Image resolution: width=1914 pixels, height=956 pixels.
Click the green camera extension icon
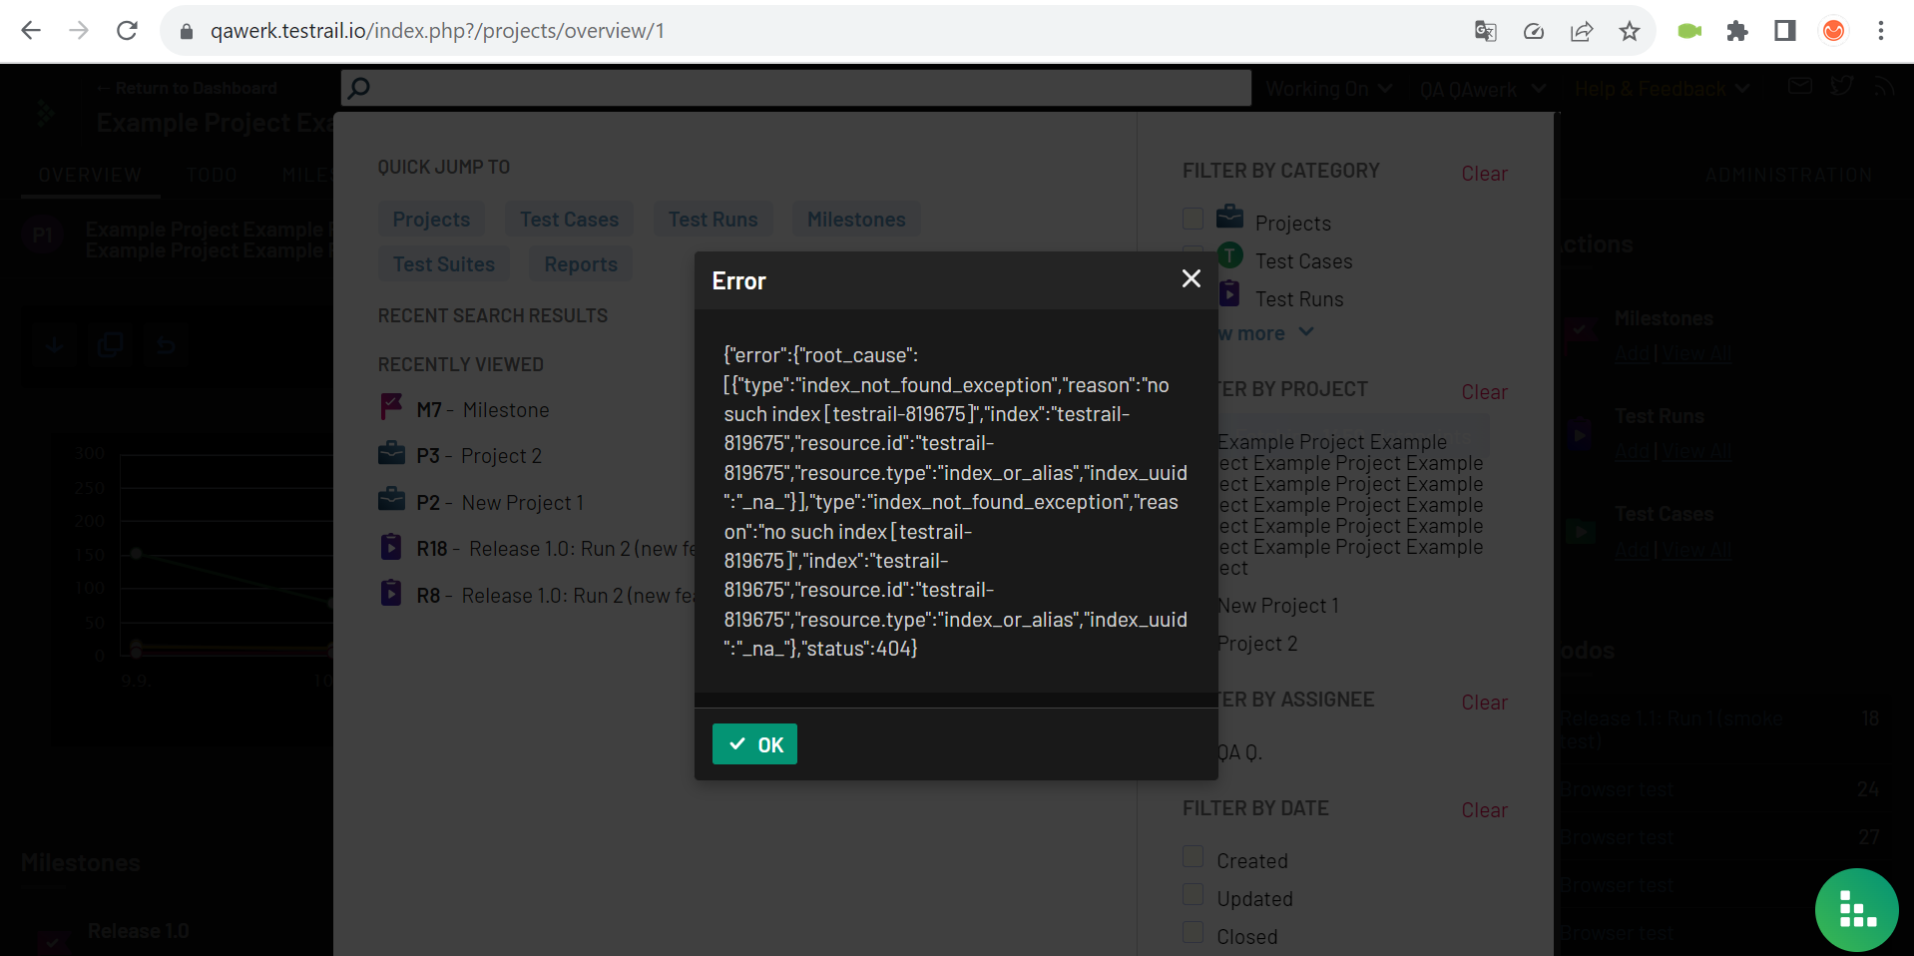coord(1689,31)
